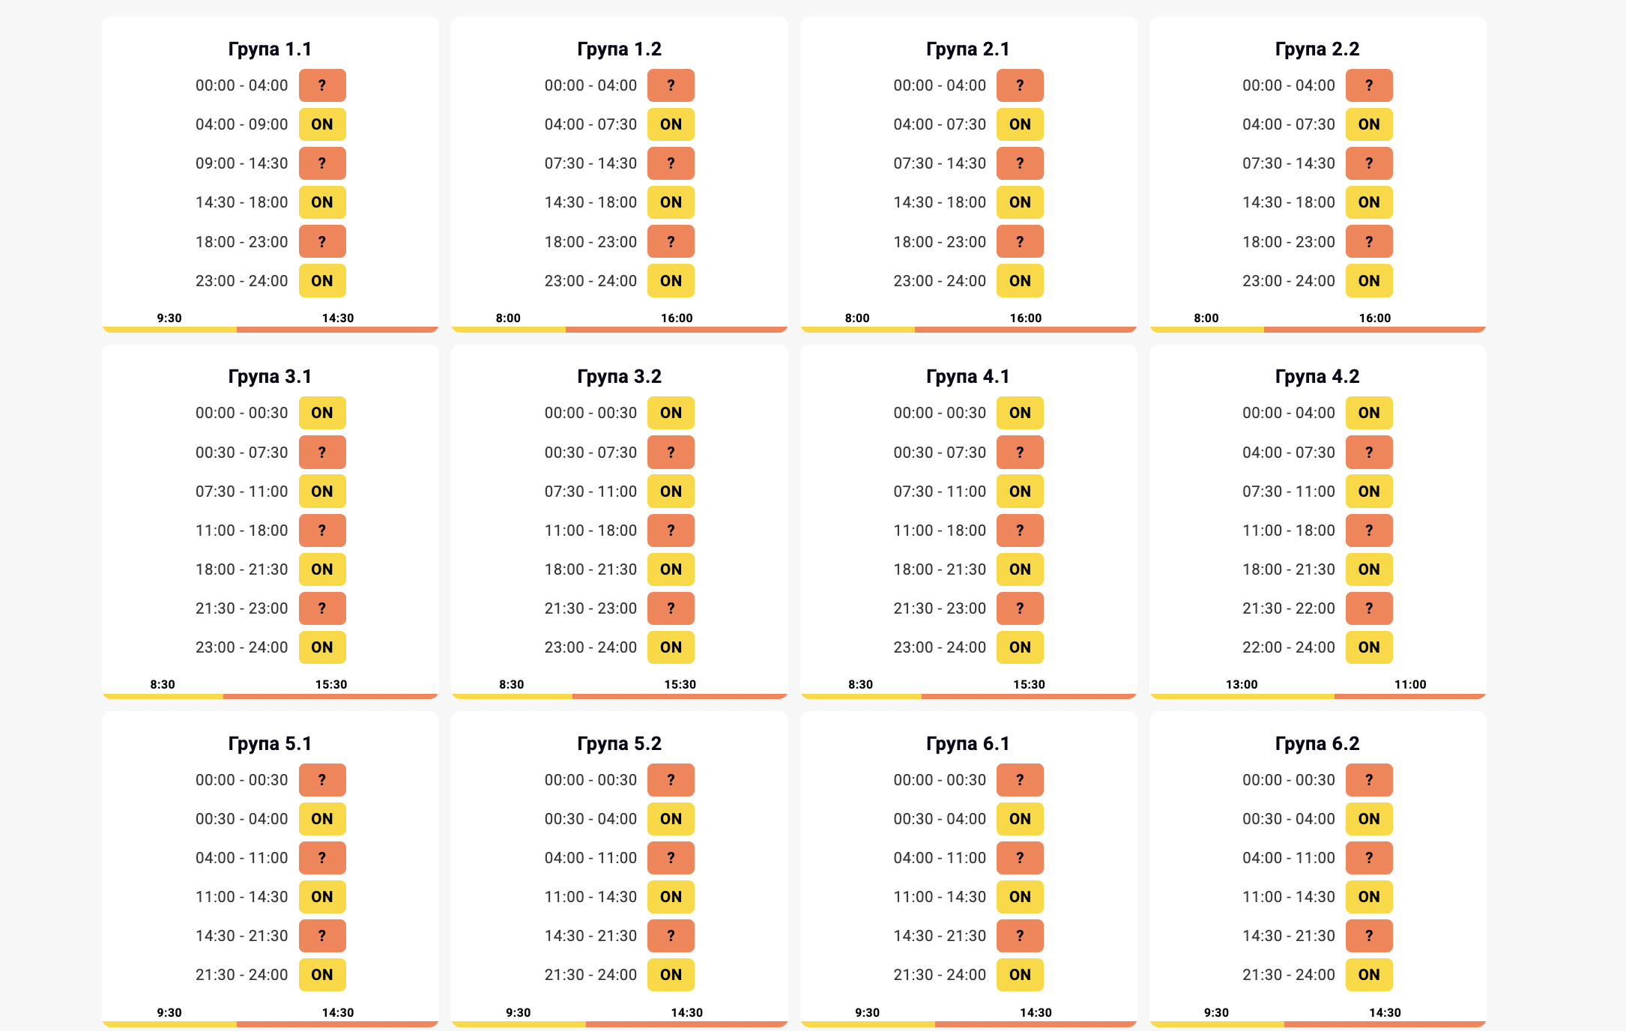Click yellow segment of Група 4.2 progress bar
This screenshot has width=1626, height=1031.
click(x=1242, y=696)
